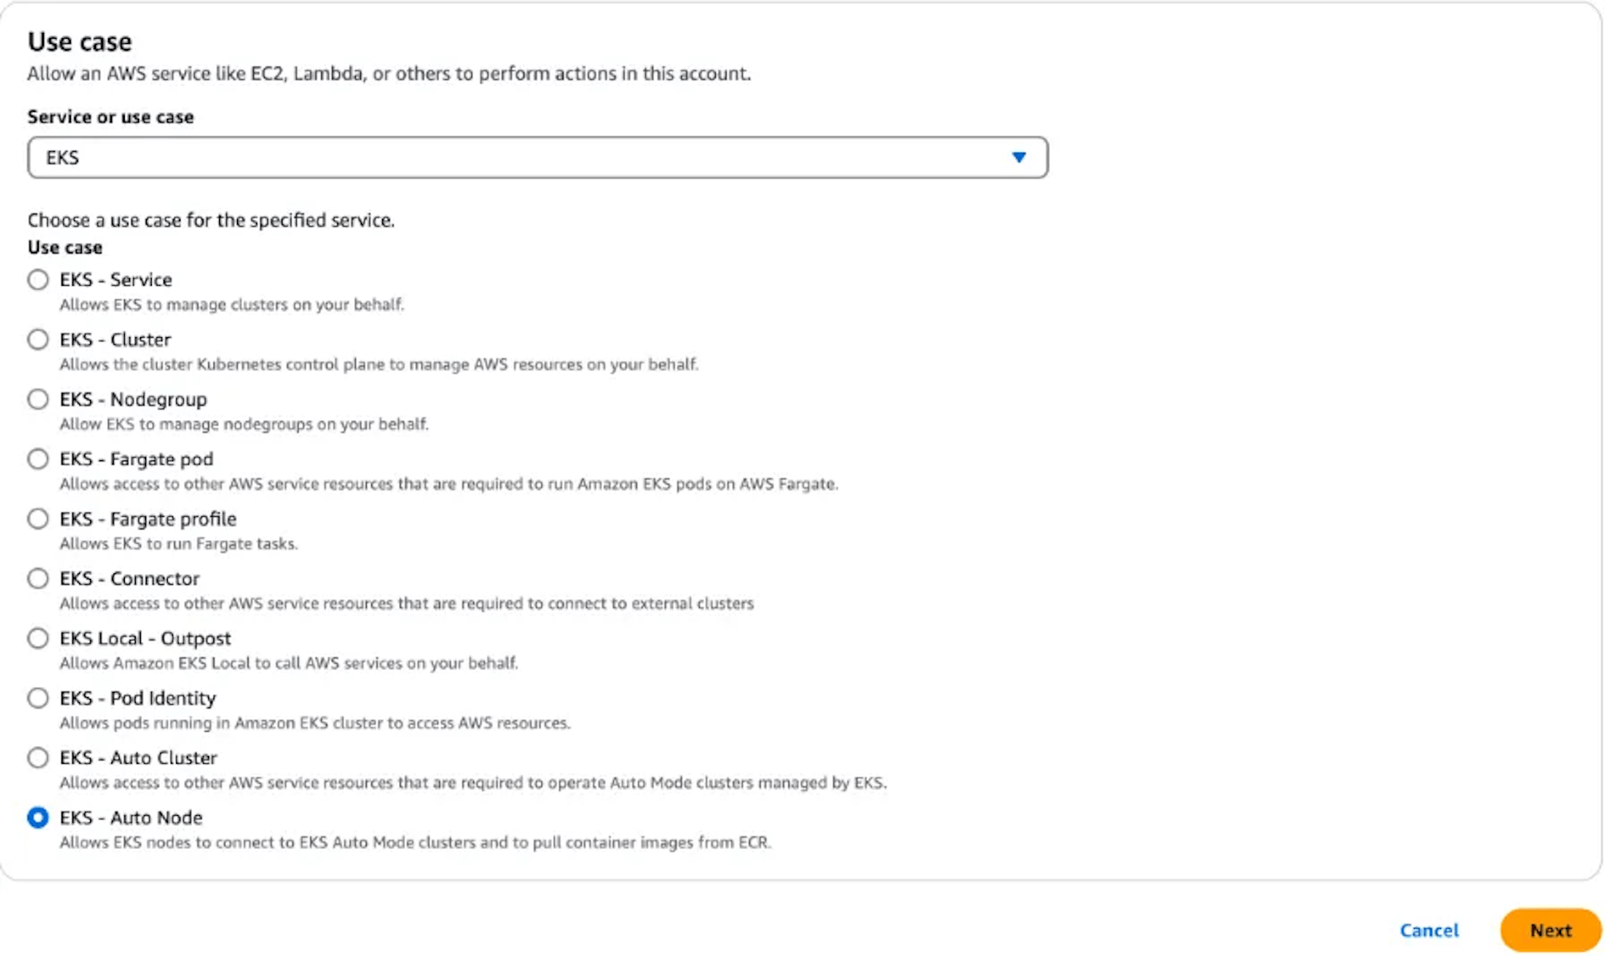The width and height of the screenshot is (1619, 956).
Task: Choose the EKS - Connector use case
Action: (x=38, y=579)
